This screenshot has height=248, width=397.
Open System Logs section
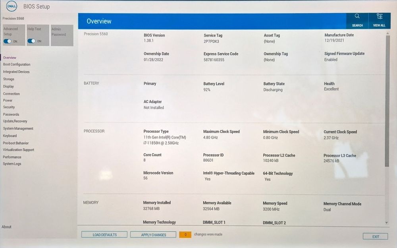pos(12,164)
